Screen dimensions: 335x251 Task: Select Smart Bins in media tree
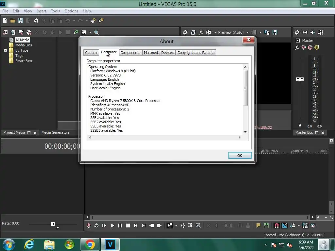point(24,61)
